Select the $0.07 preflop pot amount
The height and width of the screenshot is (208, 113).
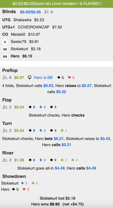pos(19,78)
